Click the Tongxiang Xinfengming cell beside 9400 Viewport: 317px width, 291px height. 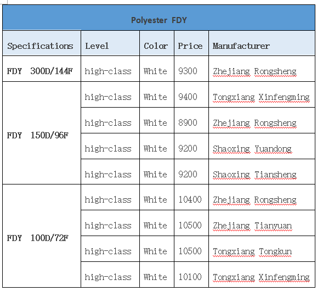[x=262, y=94]
